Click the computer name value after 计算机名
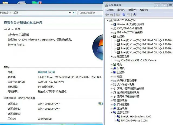 click(x=49, y=104)
